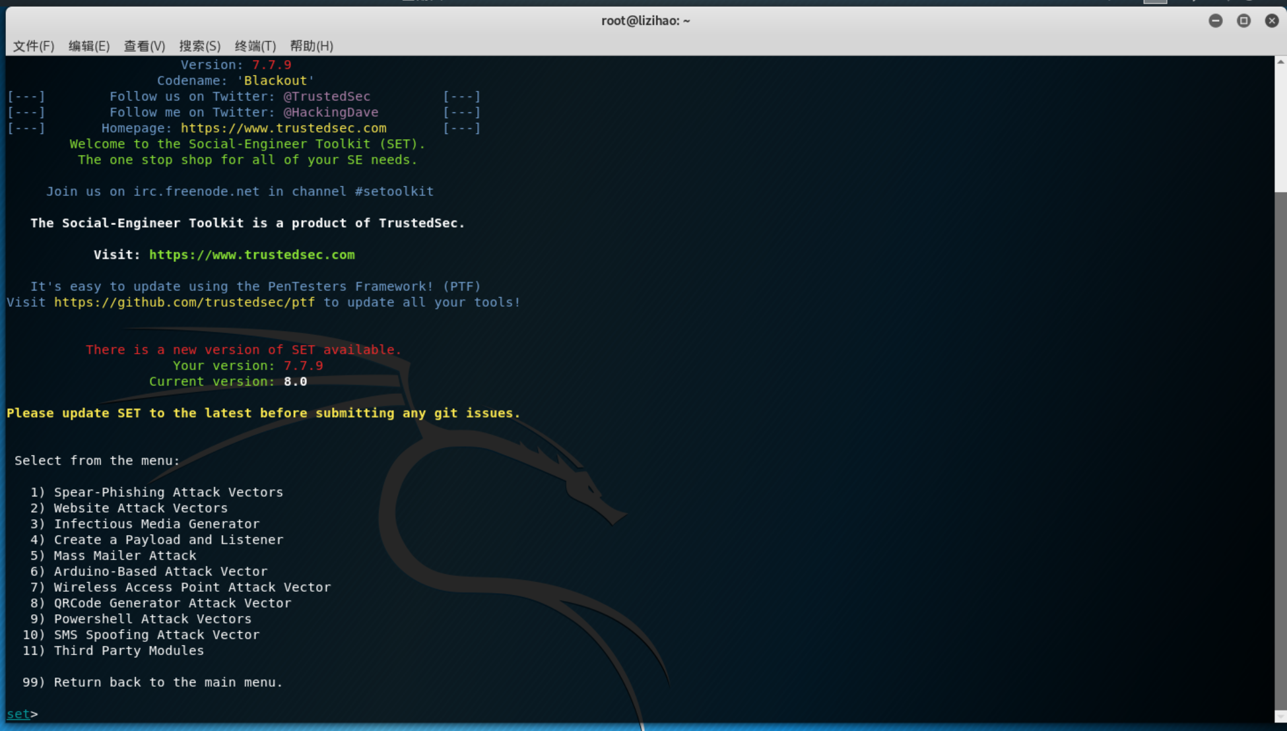
Task: Click 'QRCode Generator Attack Vector' line
Action: tap(160, 603)
